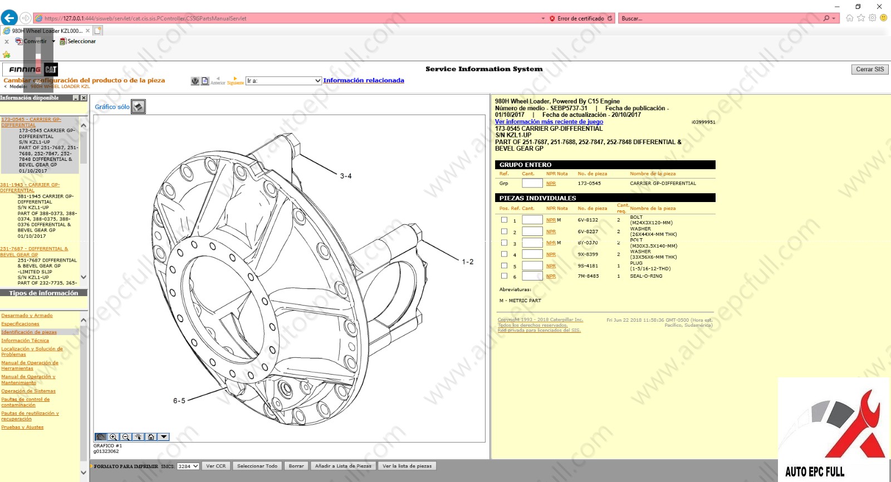Click the Cerrar SIS button
The width and height of the screenshot is (891, 482).
coord(870,69)
